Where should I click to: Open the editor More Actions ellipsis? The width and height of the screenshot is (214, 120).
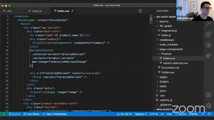[147, 11]
